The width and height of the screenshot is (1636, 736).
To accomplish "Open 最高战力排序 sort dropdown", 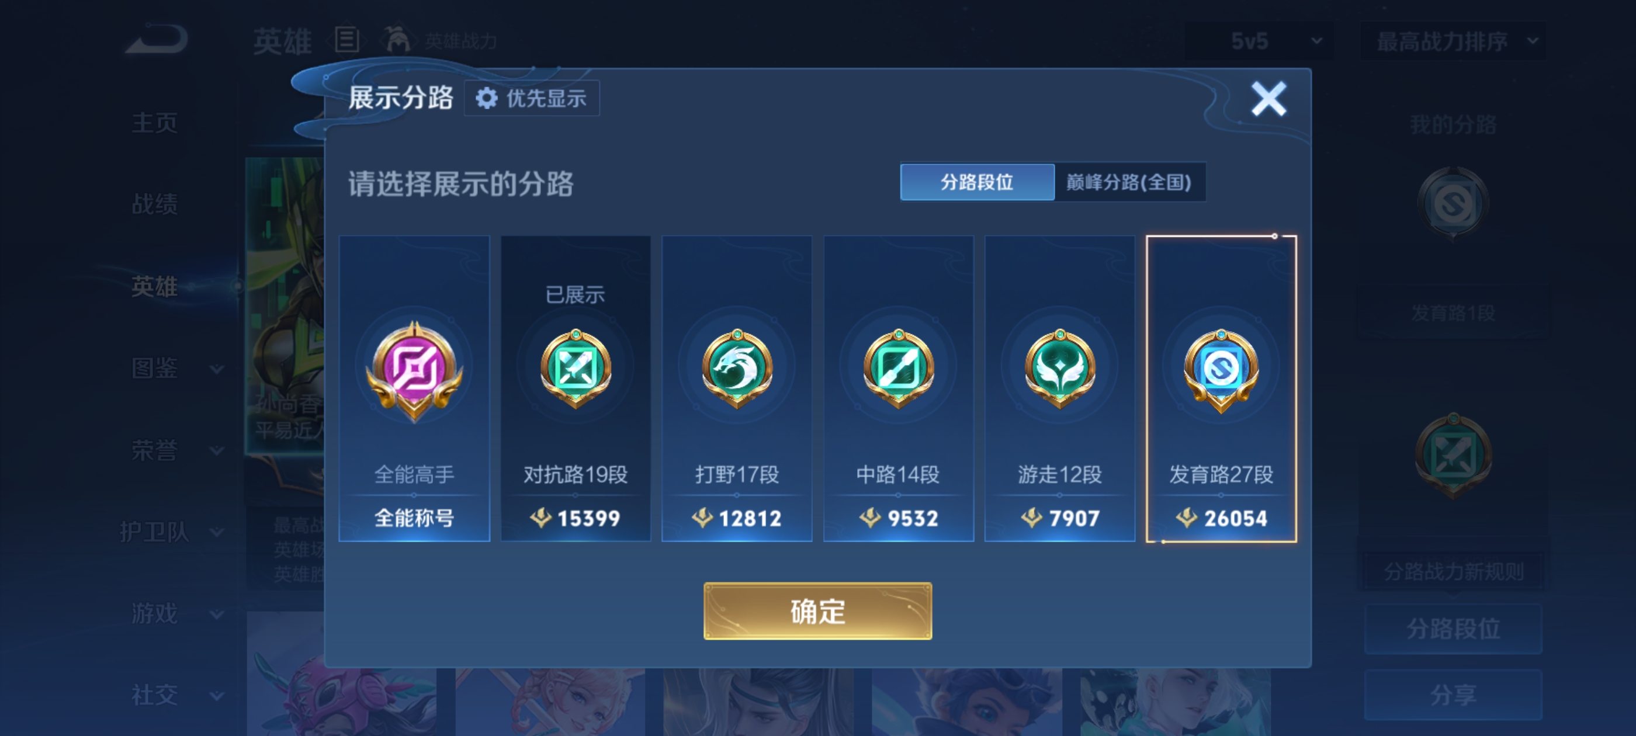I will 1453,42.
